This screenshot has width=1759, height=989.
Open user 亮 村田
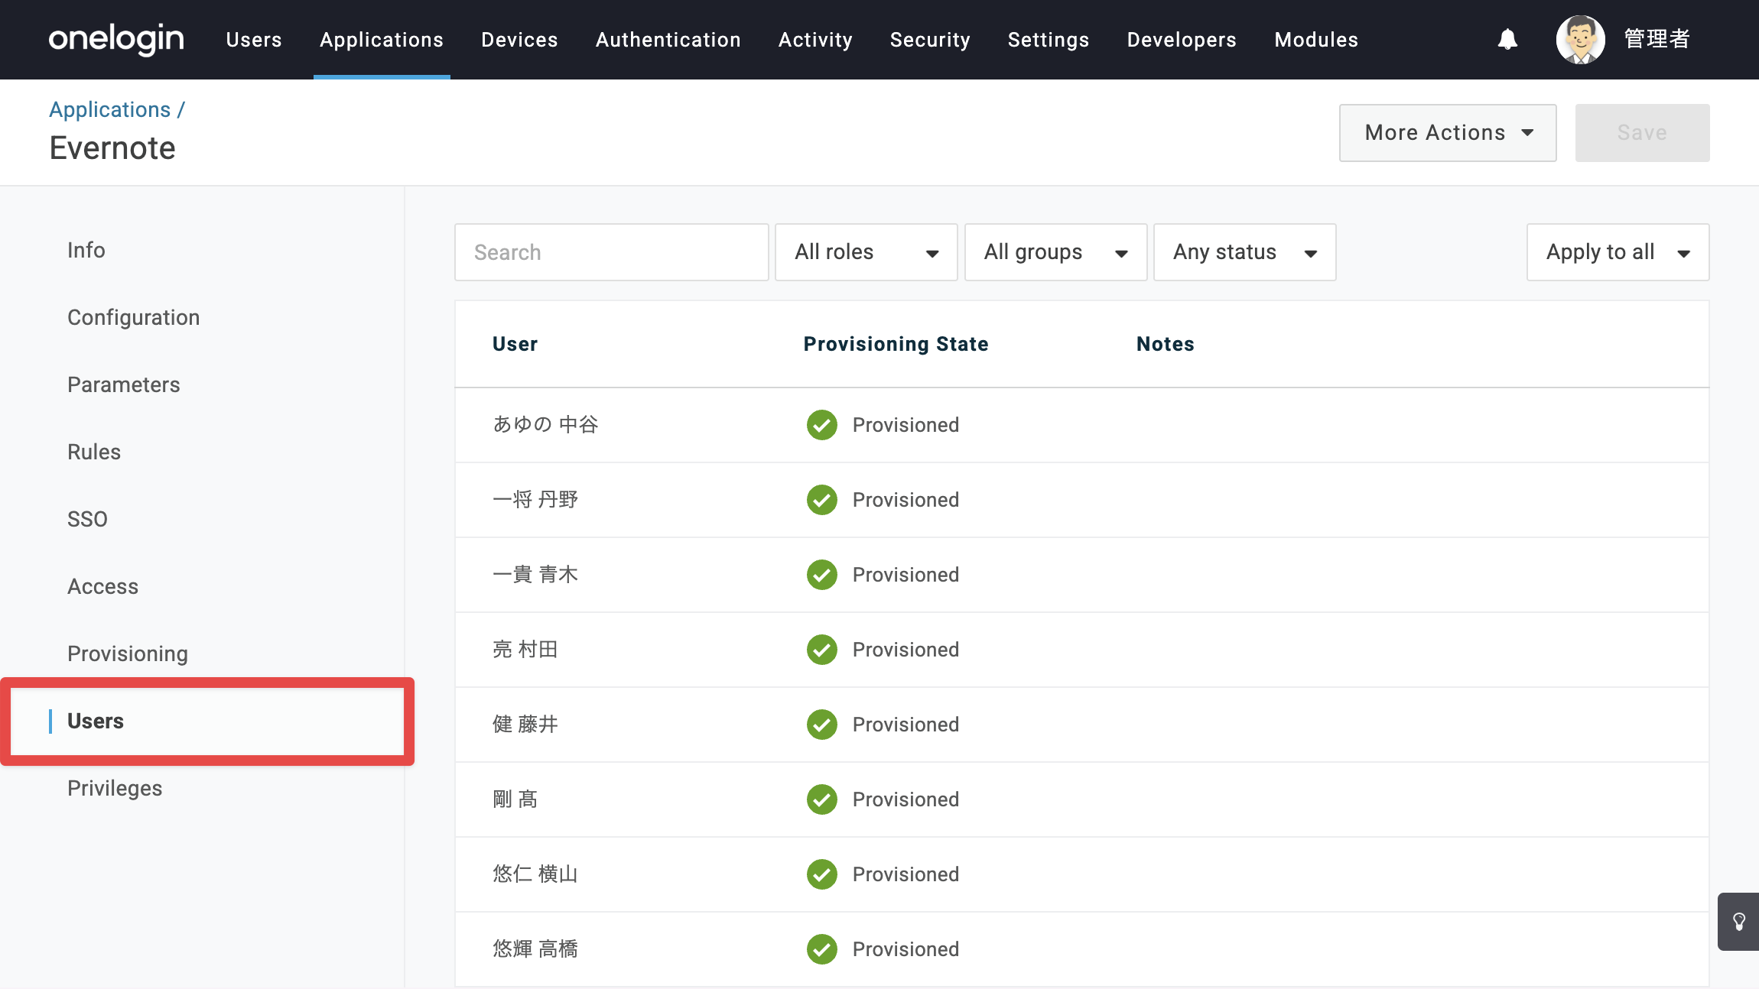click(x=525, y=649)
